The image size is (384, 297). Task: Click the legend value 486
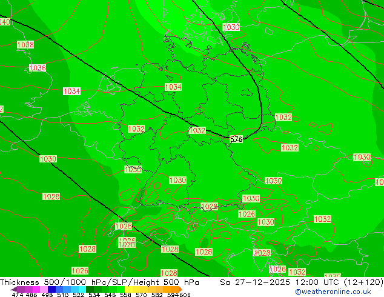(x=31, y=295)
